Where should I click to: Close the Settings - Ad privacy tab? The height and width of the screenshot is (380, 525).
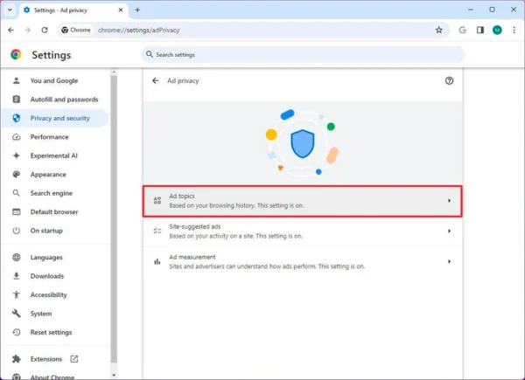121,10
